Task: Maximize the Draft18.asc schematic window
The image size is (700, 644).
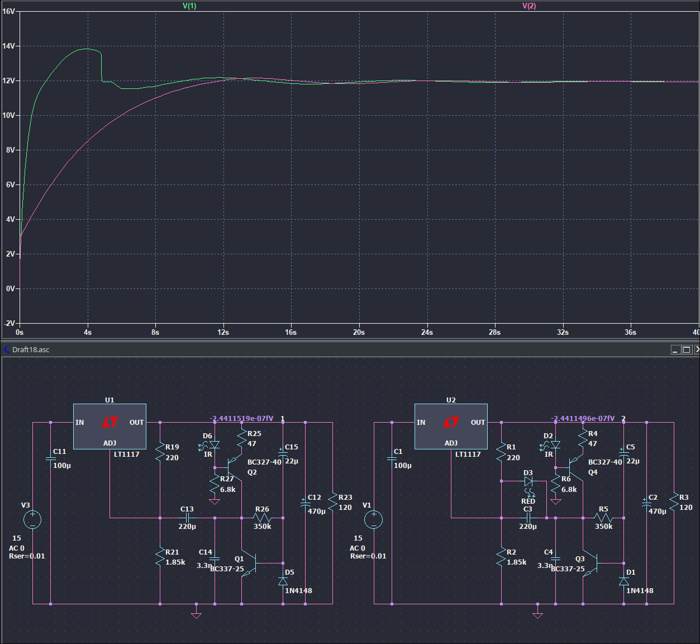Action: tap(687, 349)
